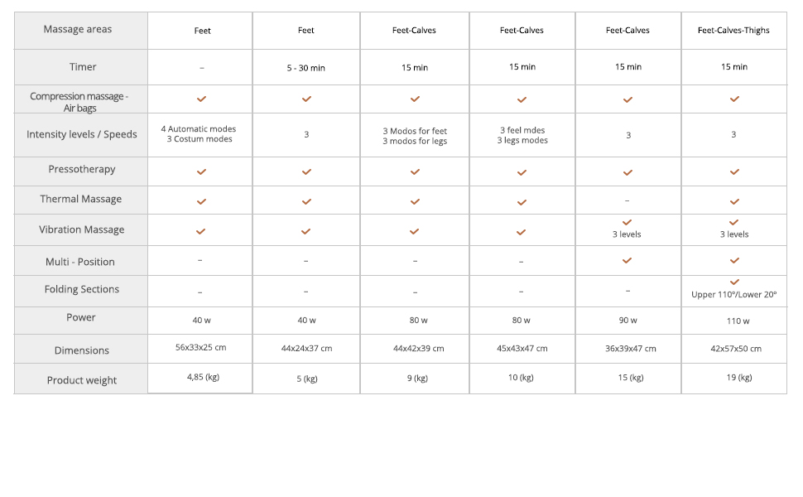This screenshot has width=803, height=497.
Task: Click Multi-Position checkmark in Feet-Calves-Thighs column
Action: pos(734,260)
